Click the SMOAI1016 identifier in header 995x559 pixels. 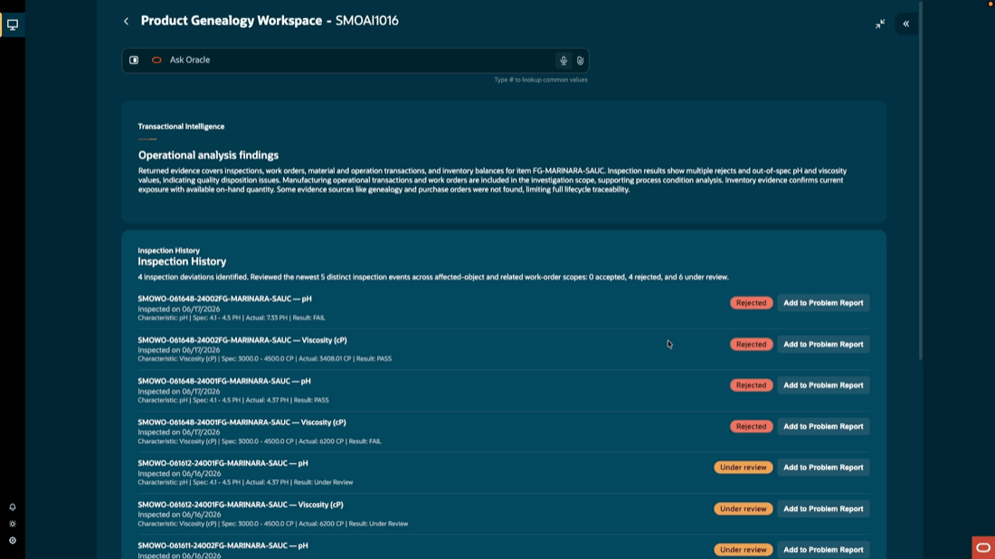point(366,21)
